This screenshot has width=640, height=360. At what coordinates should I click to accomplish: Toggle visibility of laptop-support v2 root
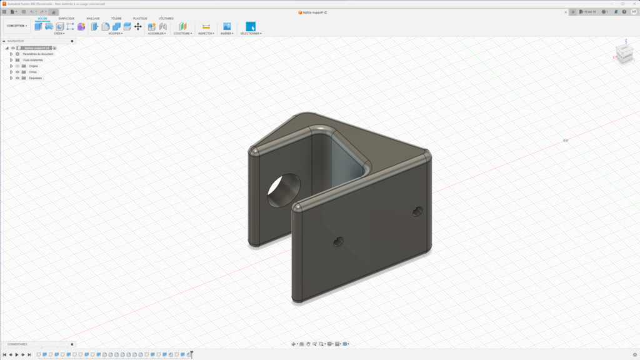coord(13,48)
